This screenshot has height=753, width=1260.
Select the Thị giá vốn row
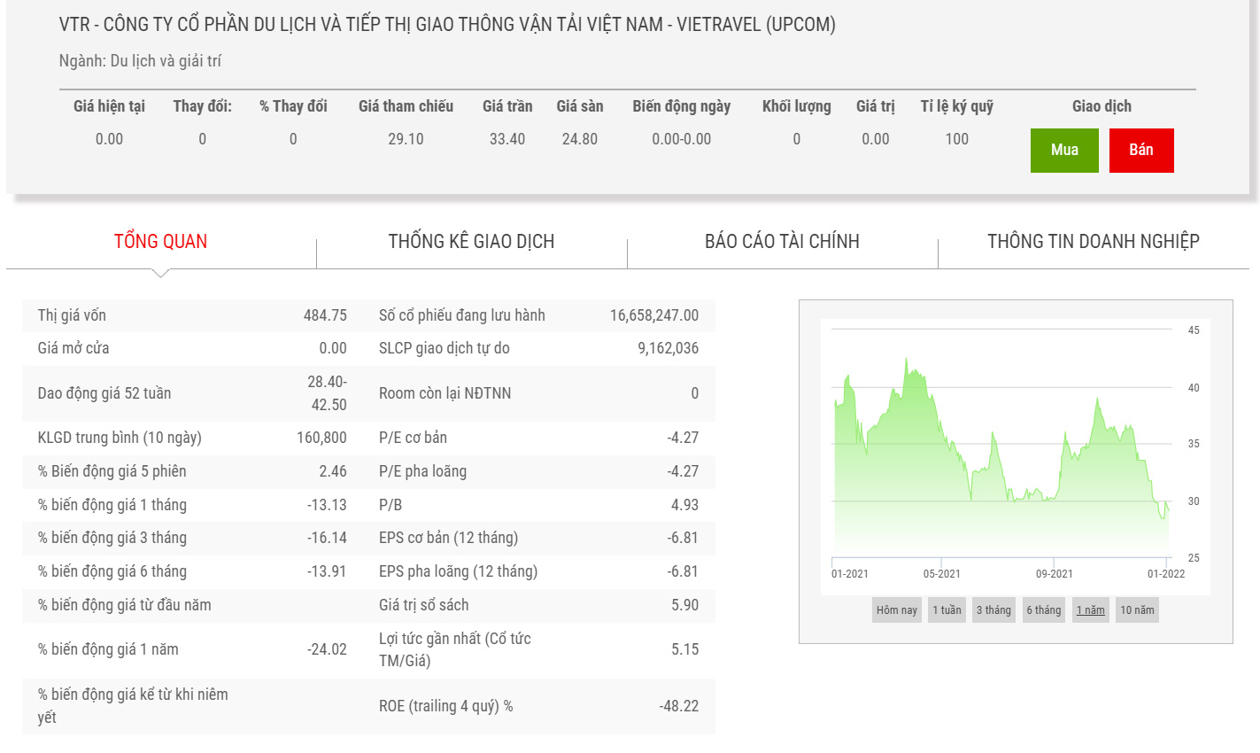click(191, 315)
